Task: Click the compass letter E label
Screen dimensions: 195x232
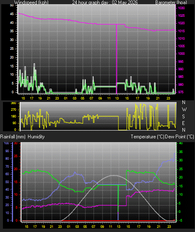Action: tap(183, 123)
